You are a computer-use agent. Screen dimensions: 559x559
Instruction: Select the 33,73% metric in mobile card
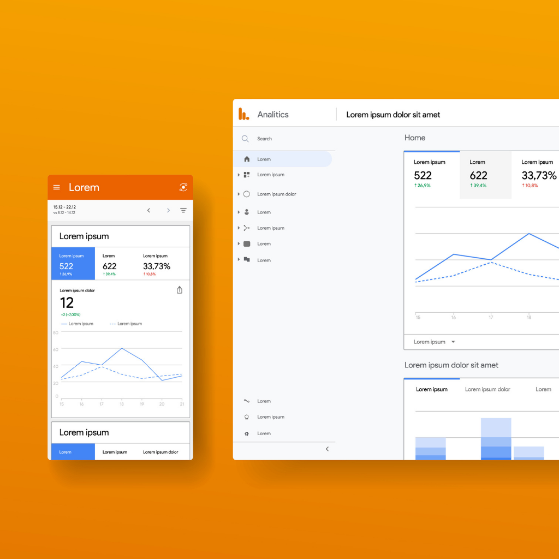tap(157, 265)
